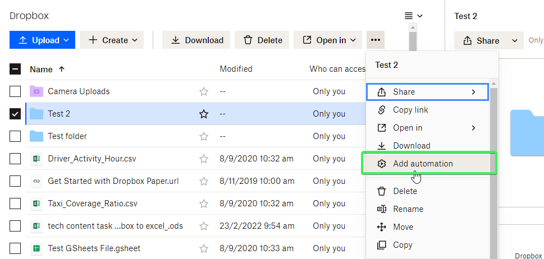This screenshot has width=544, height=259.
Task: Choose Delete in the context menu
Action: [x=427, y=191]
